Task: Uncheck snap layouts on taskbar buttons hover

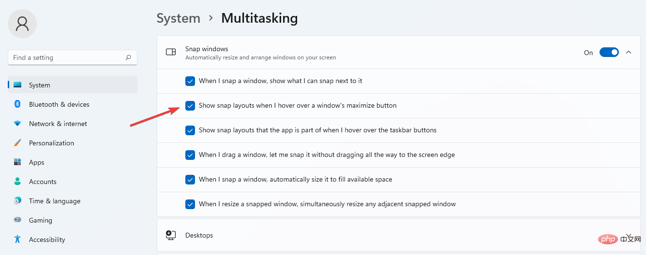Action: tap(190, 130)
